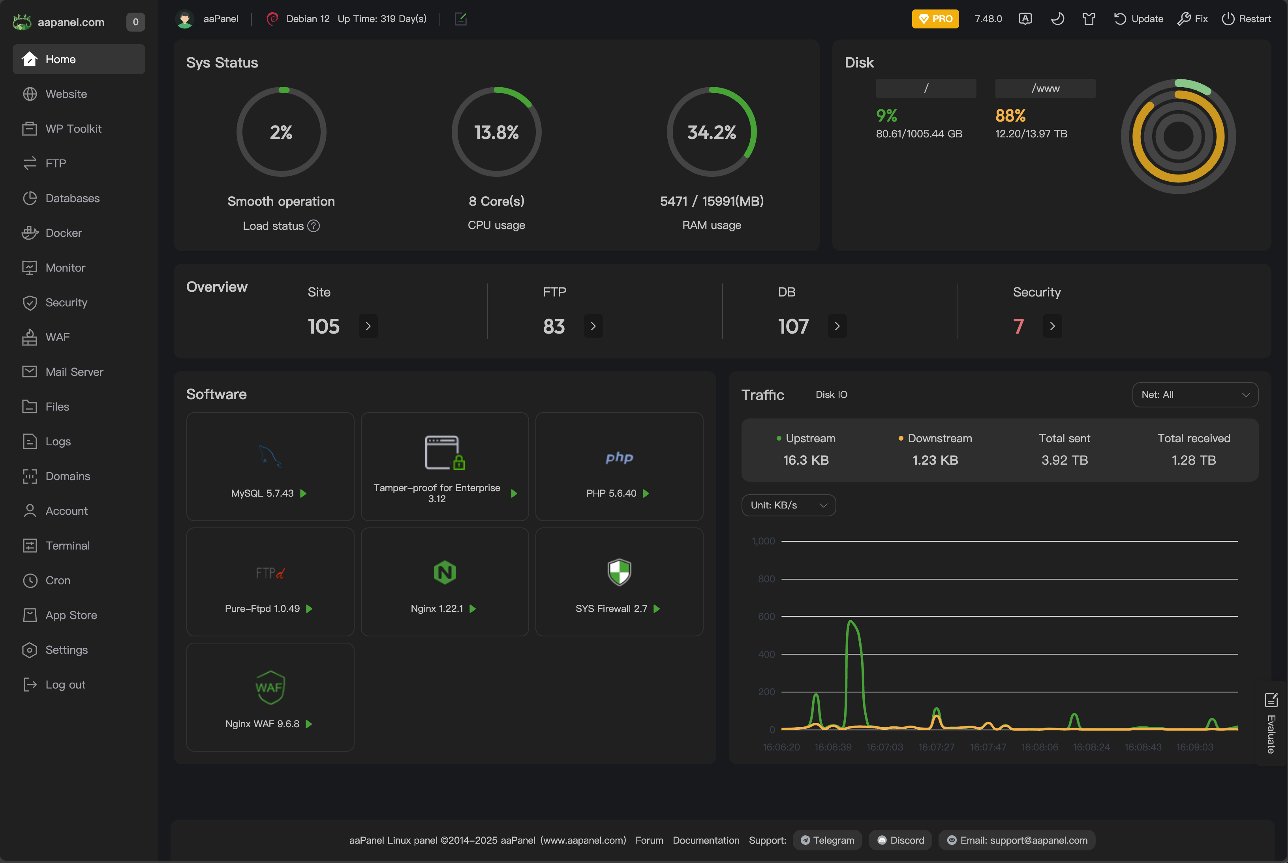Toggle the Upstream series in Traffic chart
The image size is (1288, 863).
tap(805, 438)
